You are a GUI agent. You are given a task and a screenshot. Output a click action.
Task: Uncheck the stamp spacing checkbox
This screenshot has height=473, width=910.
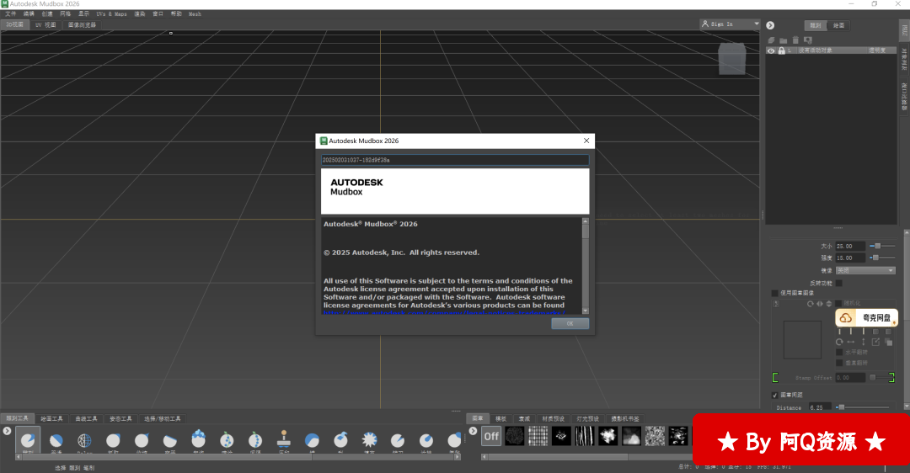[x=774, y=396]
